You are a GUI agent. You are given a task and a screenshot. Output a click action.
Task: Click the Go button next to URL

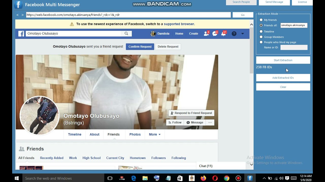click(243, 15)
